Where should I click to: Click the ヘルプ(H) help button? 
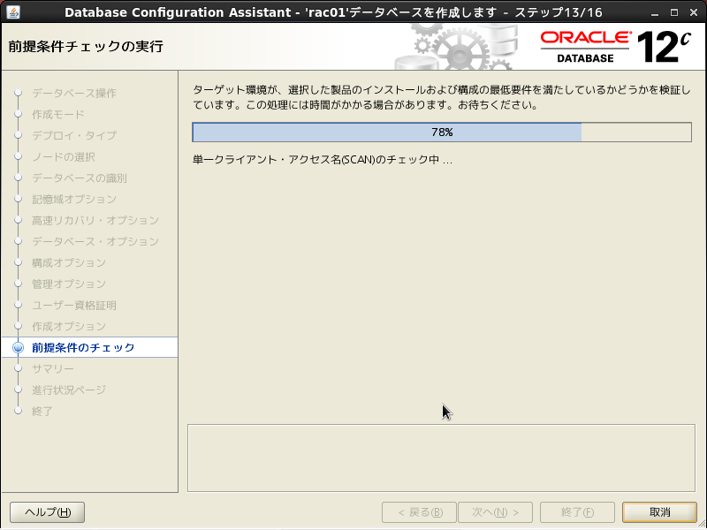tap(48, 512)
